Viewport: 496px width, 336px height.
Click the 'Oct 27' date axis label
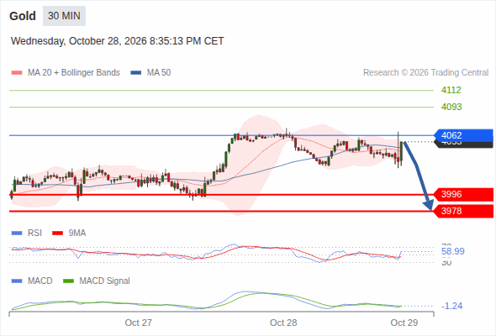(x=138, y=323)
